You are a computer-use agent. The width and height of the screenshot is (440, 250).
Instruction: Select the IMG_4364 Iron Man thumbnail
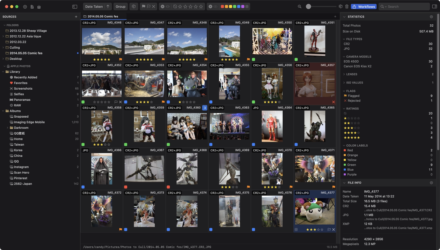272,126
